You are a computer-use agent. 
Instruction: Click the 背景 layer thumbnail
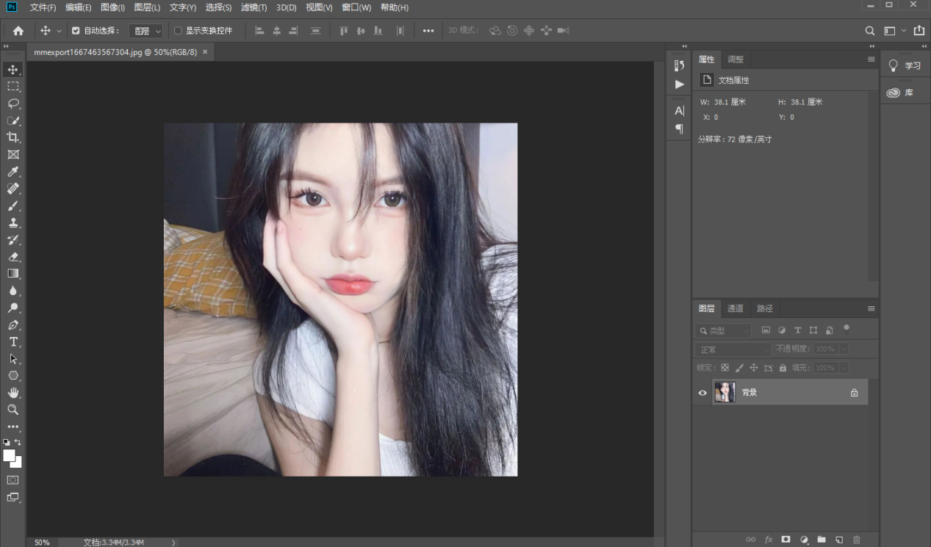click(x=725, y=393)
